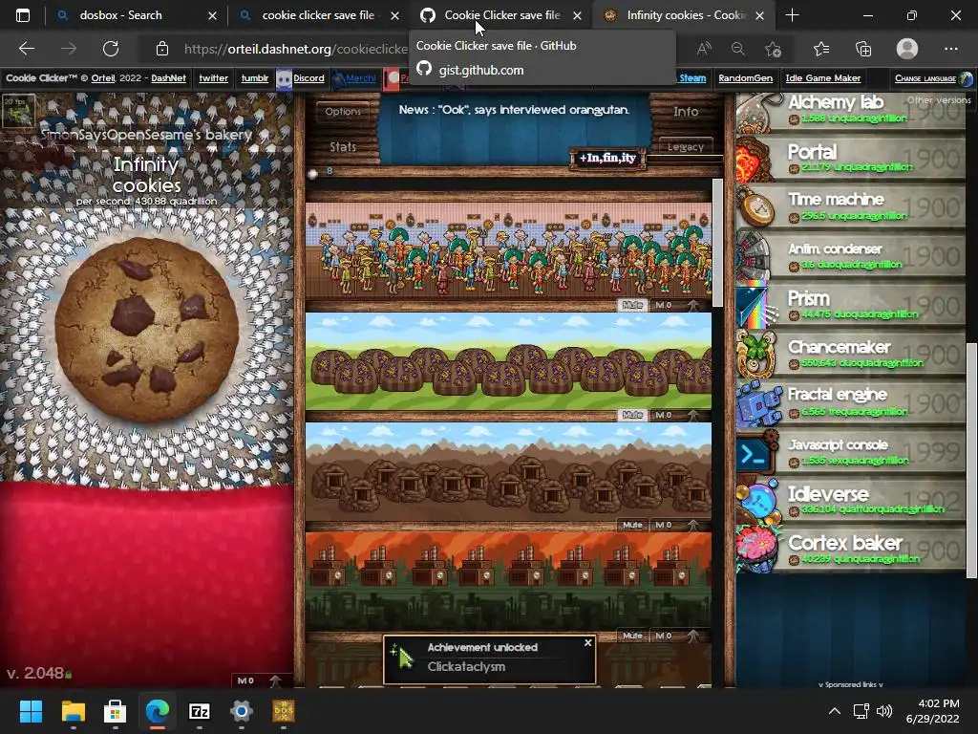Screen dimensions: 978x734
Task: Close the dosbox - Search tab
Action: click(x=212, y=15)
